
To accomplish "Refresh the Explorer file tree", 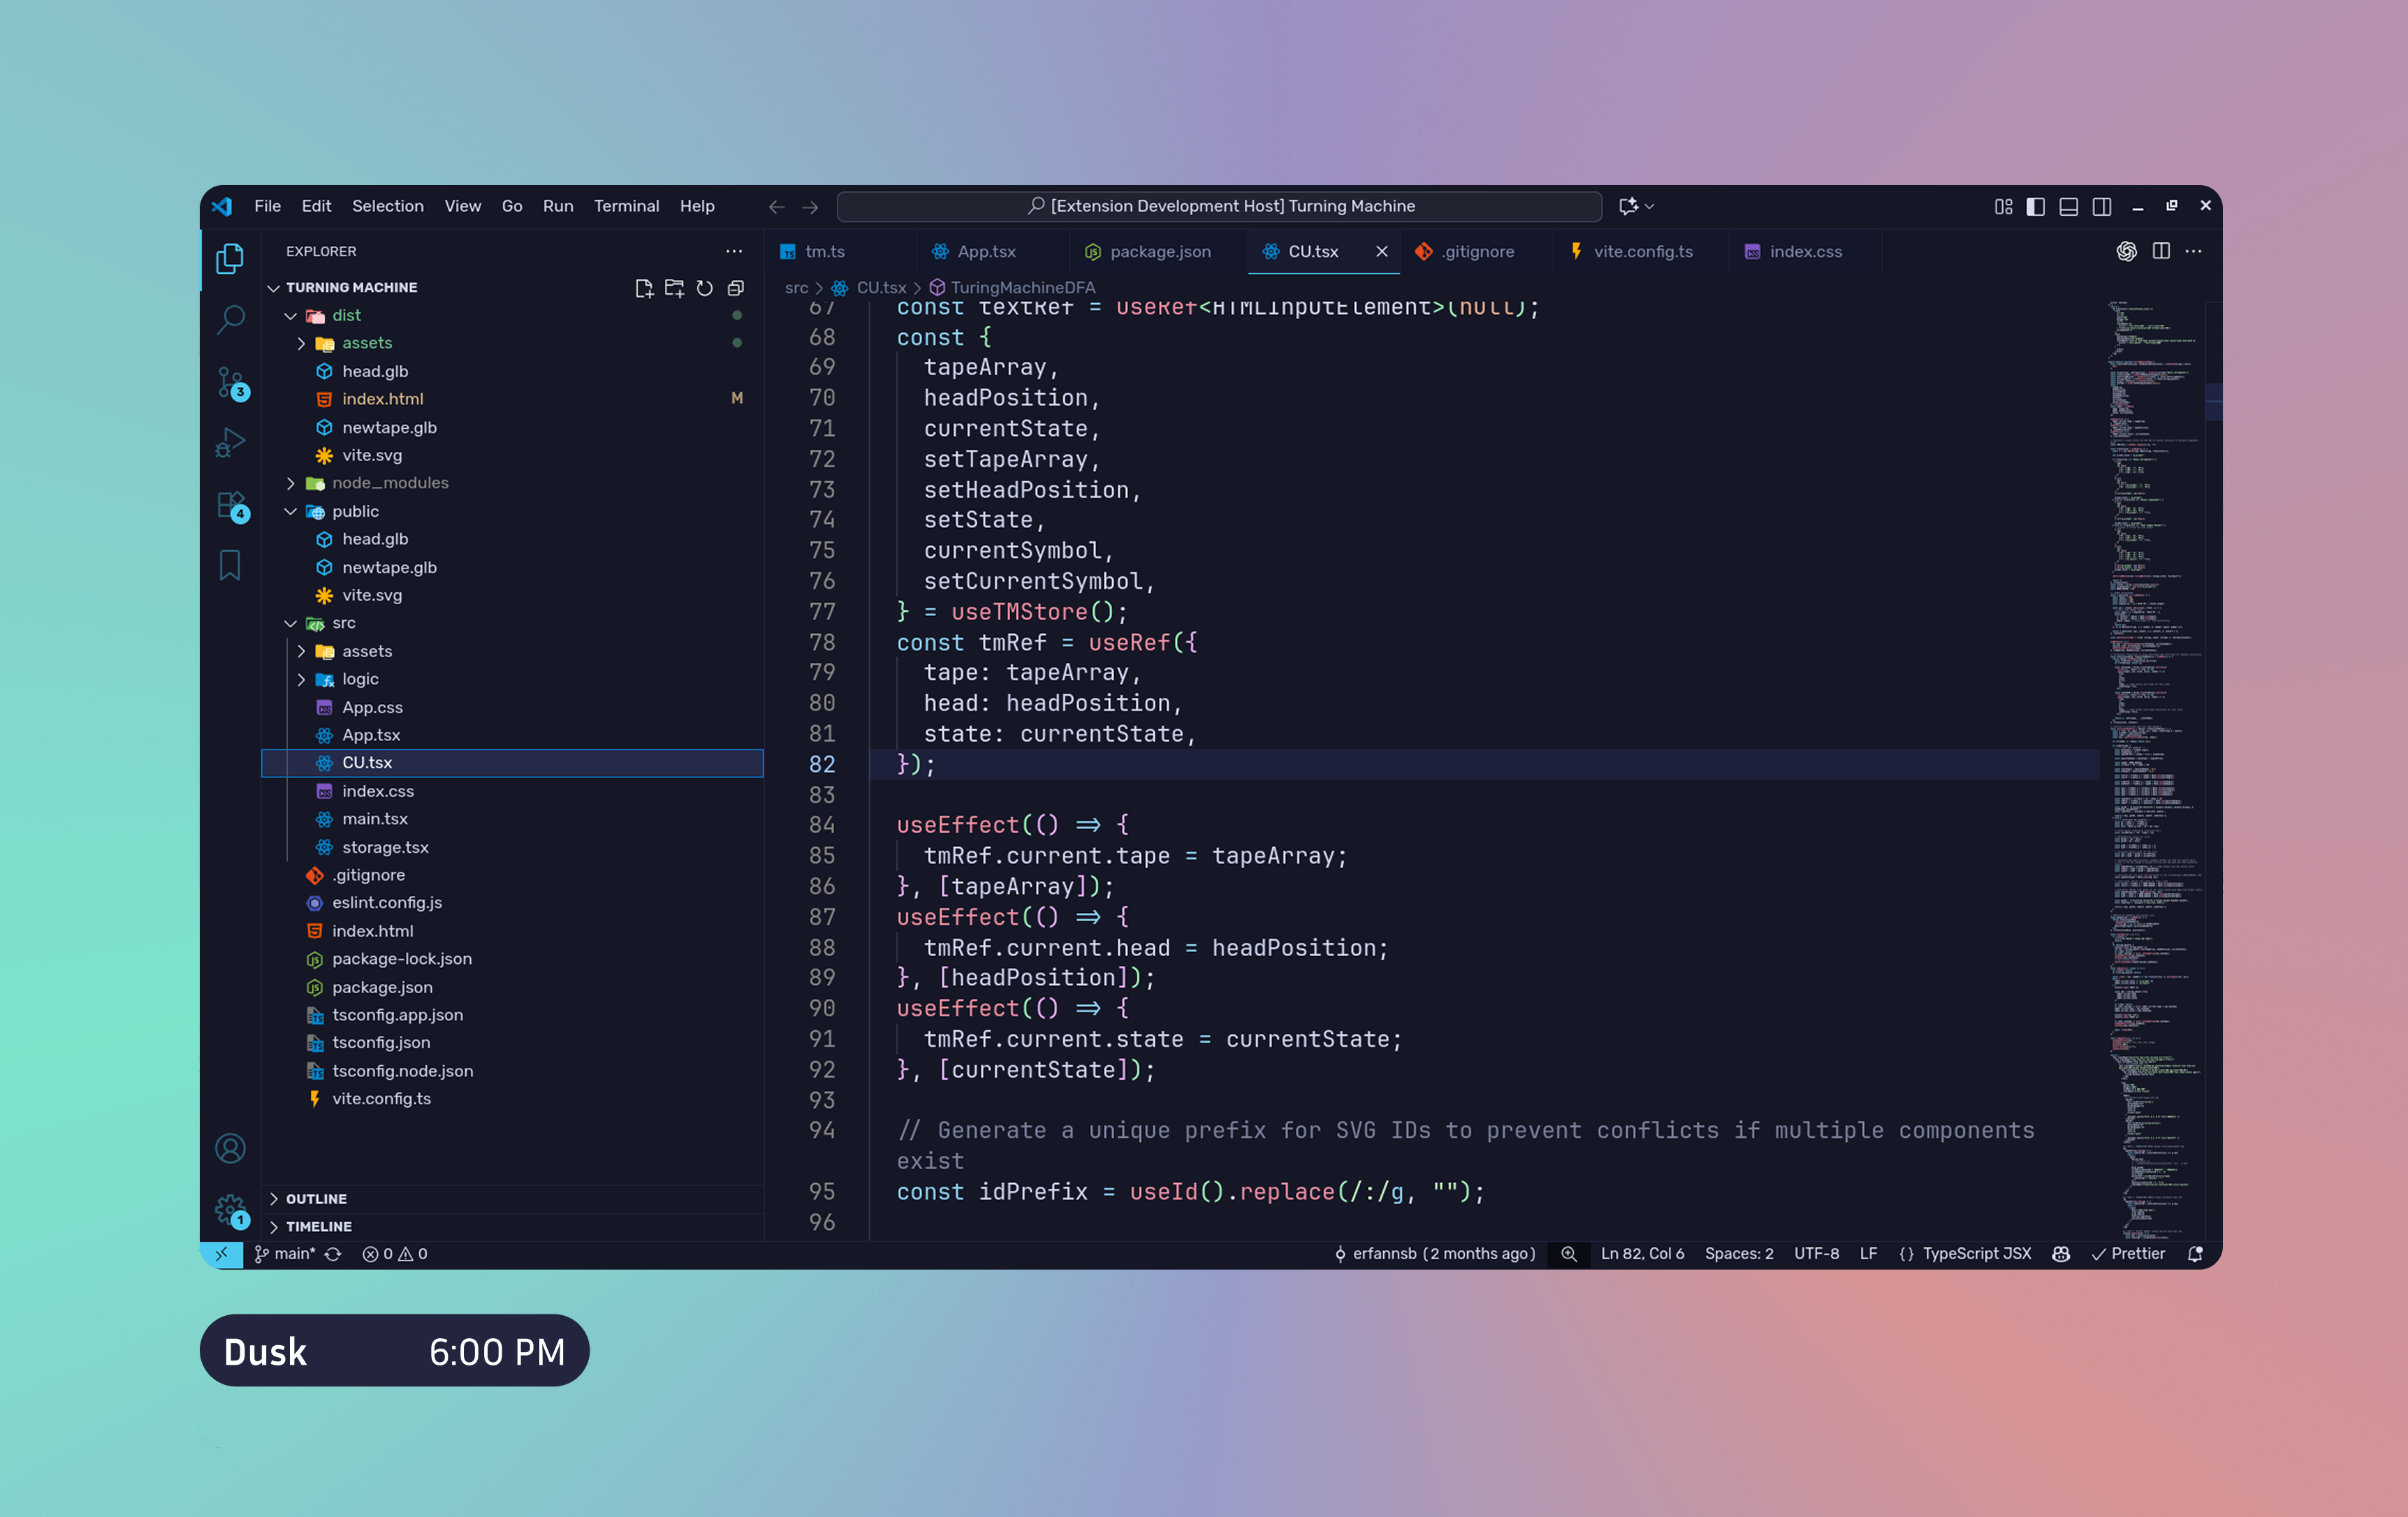I will click(705, 288).
